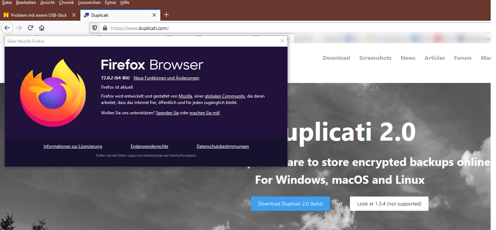Follow the Mozilla link in the about dialog

[x=185, y=96]
